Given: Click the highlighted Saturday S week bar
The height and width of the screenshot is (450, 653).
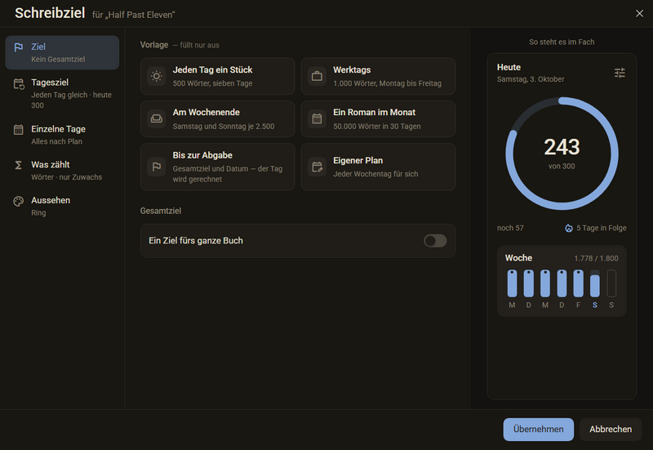Looking at the screenshot, I should click(595, 283).
